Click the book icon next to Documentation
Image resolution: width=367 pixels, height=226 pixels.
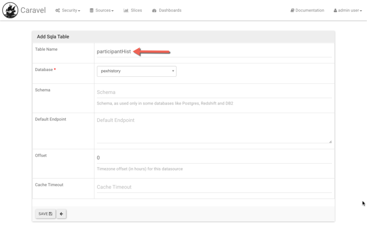tap(292, 11)
